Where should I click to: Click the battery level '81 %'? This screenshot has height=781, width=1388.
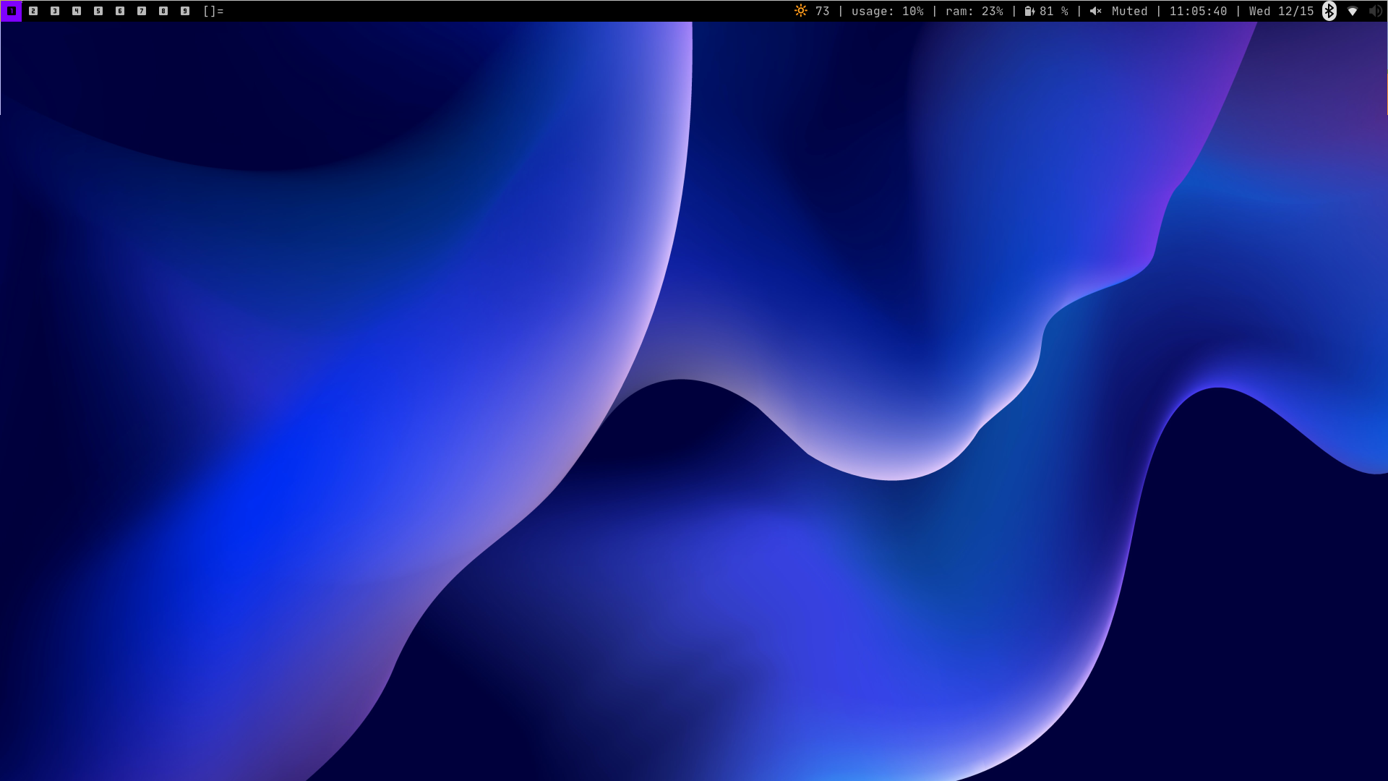(x=1054, y=11)
